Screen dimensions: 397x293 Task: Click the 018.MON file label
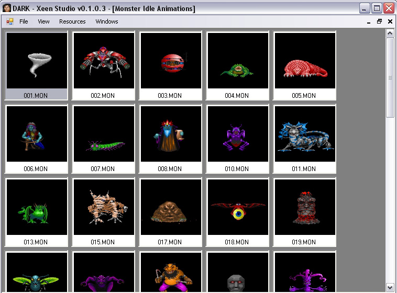pyautogui.click(x=237, y=242)
